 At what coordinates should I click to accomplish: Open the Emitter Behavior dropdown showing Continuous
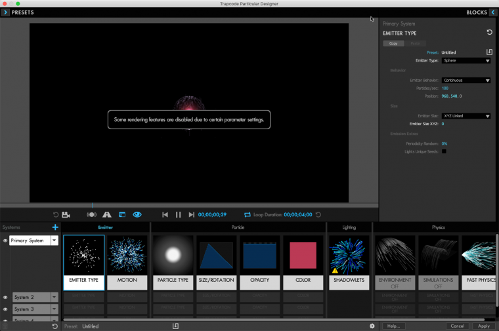coord(466,81)
